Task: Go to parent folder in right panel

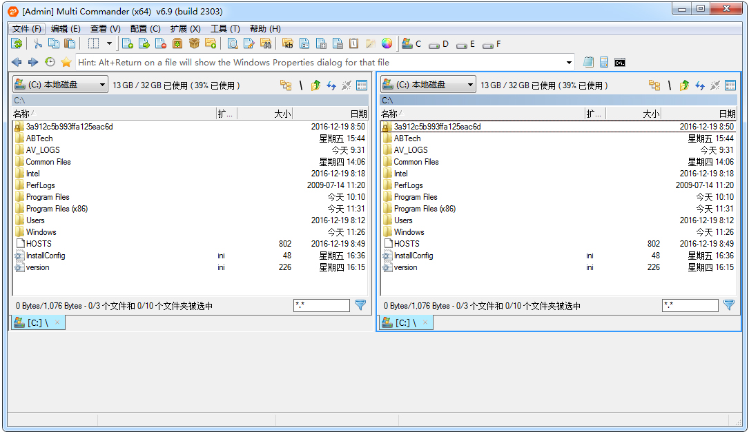Action: (685, 85)
